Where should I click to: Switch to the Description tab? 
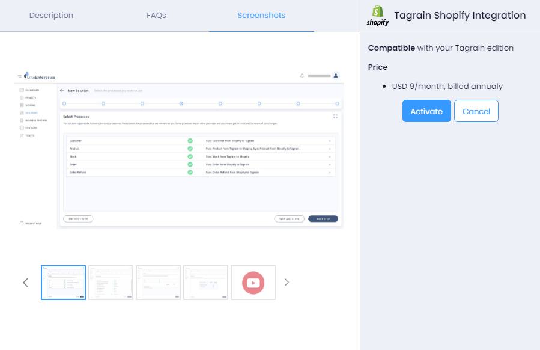click(51, 16)
